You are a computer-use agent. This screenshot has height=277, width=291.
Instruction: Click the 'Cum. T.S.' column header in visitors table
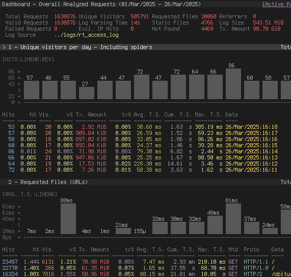coord(178,114)
